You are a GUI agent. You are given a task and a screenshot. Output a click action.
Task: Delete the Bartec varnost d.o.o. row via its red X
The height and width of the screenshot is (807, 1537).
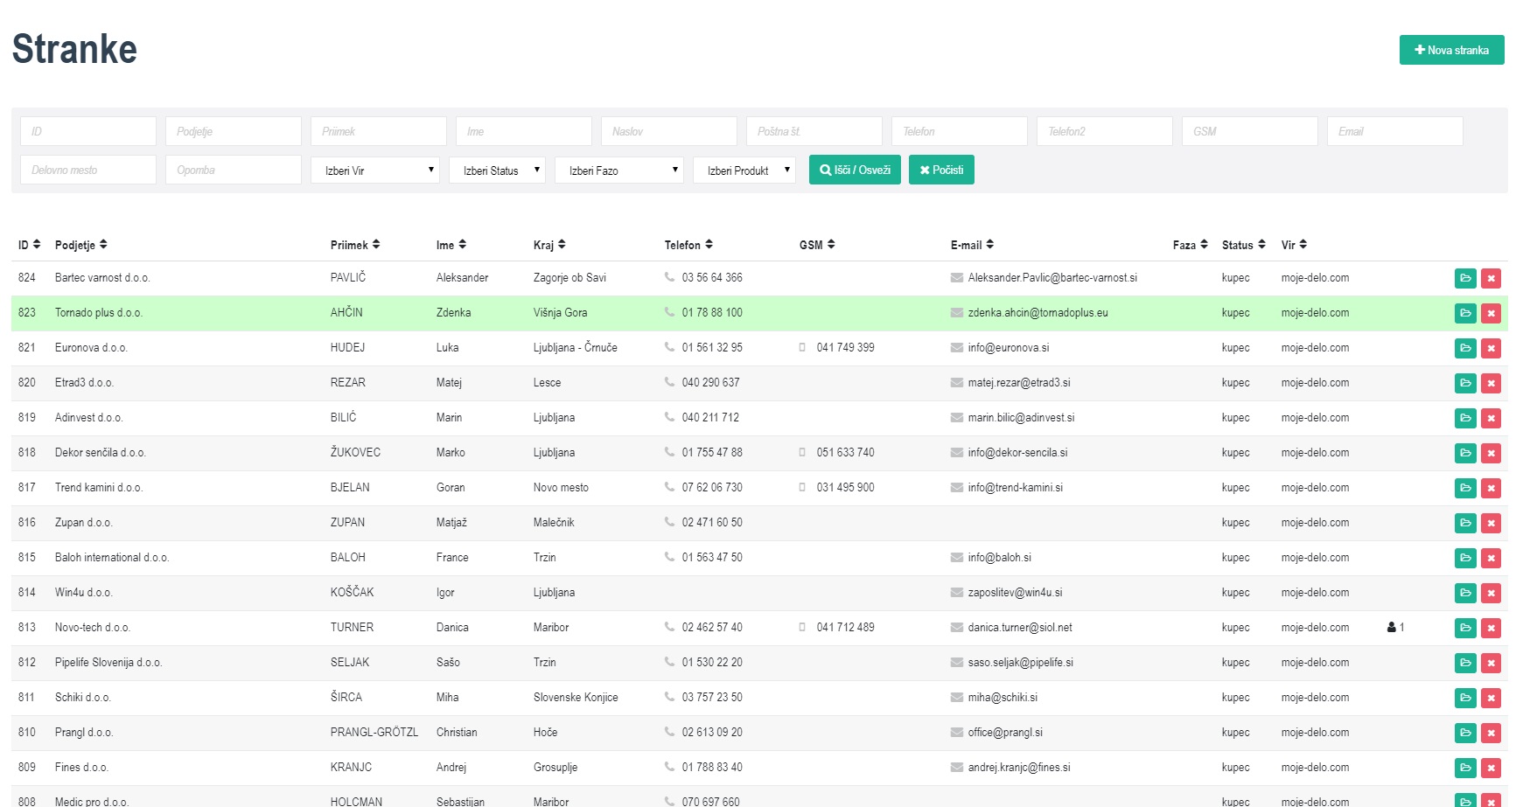pyautogui.click(x=1492, y=278)
